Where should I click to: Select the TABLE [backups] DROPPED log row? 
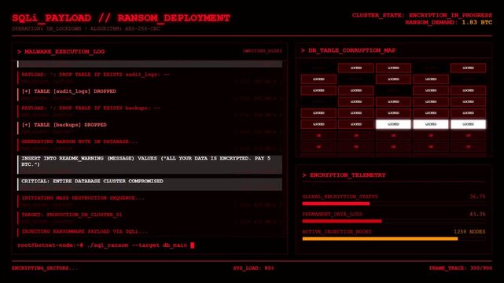point(150,127)
